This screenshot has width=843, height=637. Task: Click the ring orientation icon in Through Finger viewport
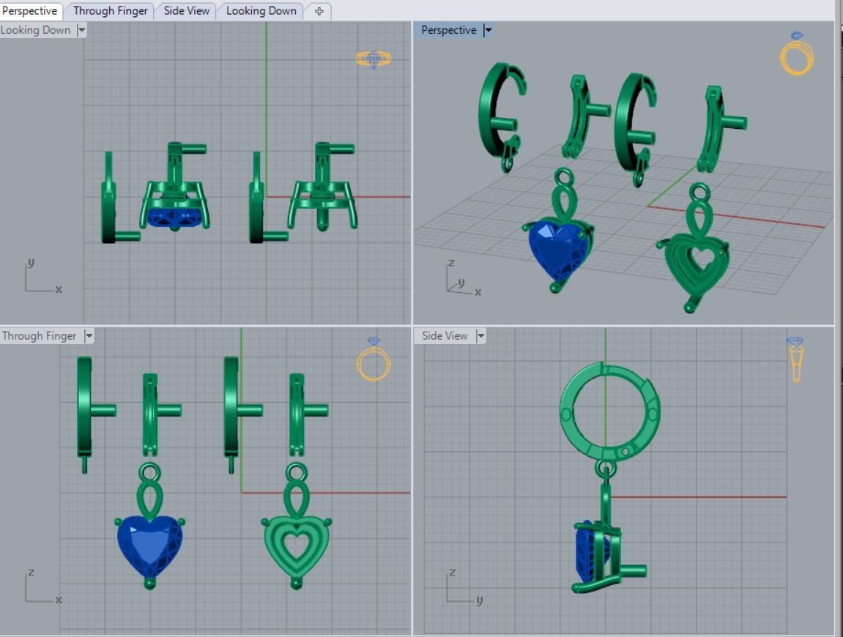click(374, 360)
